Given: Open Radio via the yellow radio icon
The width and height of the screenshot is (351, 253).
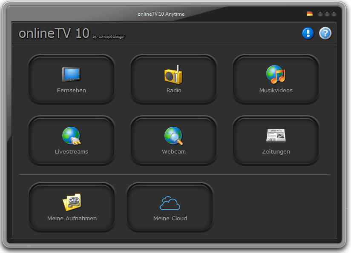Looking at the screenshot, I should pyautogui.click(x=173, y=75).
